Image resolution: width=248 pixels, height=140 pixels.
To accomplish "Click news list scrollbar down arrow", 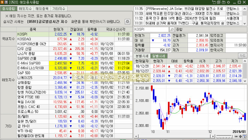I will pos(245,24).
